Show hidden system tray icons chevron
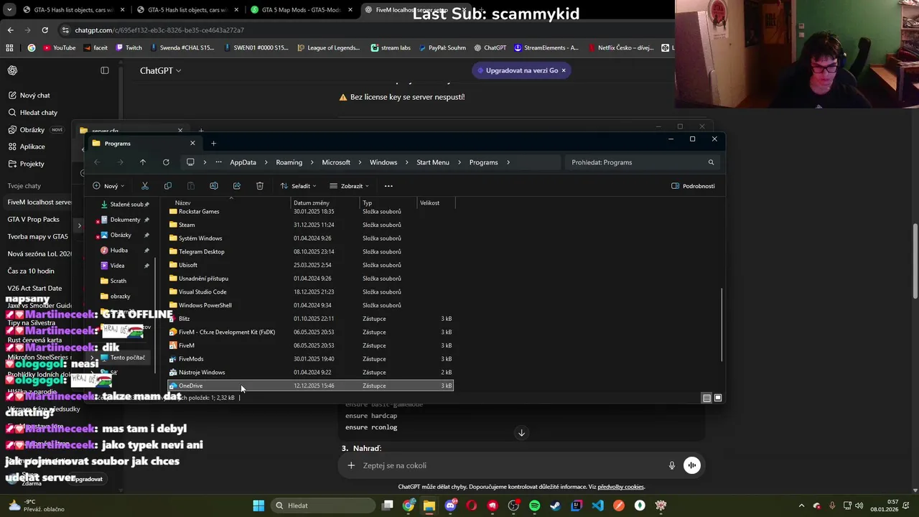The height and width of the screenshot is (517, 919). pyautogui.click(x=803, y=506)
